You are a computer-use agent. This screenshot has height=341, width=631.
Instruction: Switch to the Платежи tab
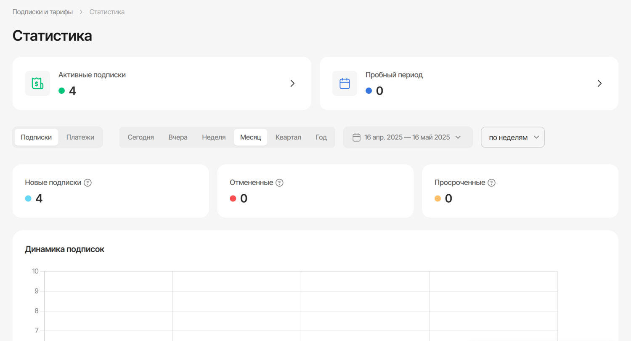click(x=80, y=137)
